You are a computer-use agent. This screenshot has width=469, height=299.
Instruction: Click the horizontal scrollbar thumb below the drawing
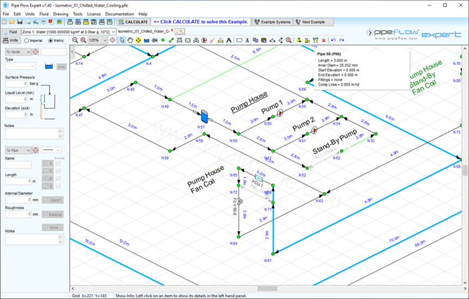267,289
